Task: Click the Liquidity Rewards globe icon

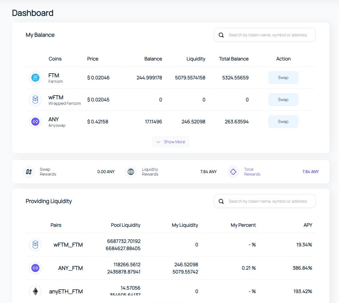Action: click(131, 172)
